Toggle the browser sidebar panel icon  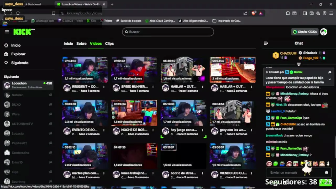pyautogui.click(x=305, y=13)
